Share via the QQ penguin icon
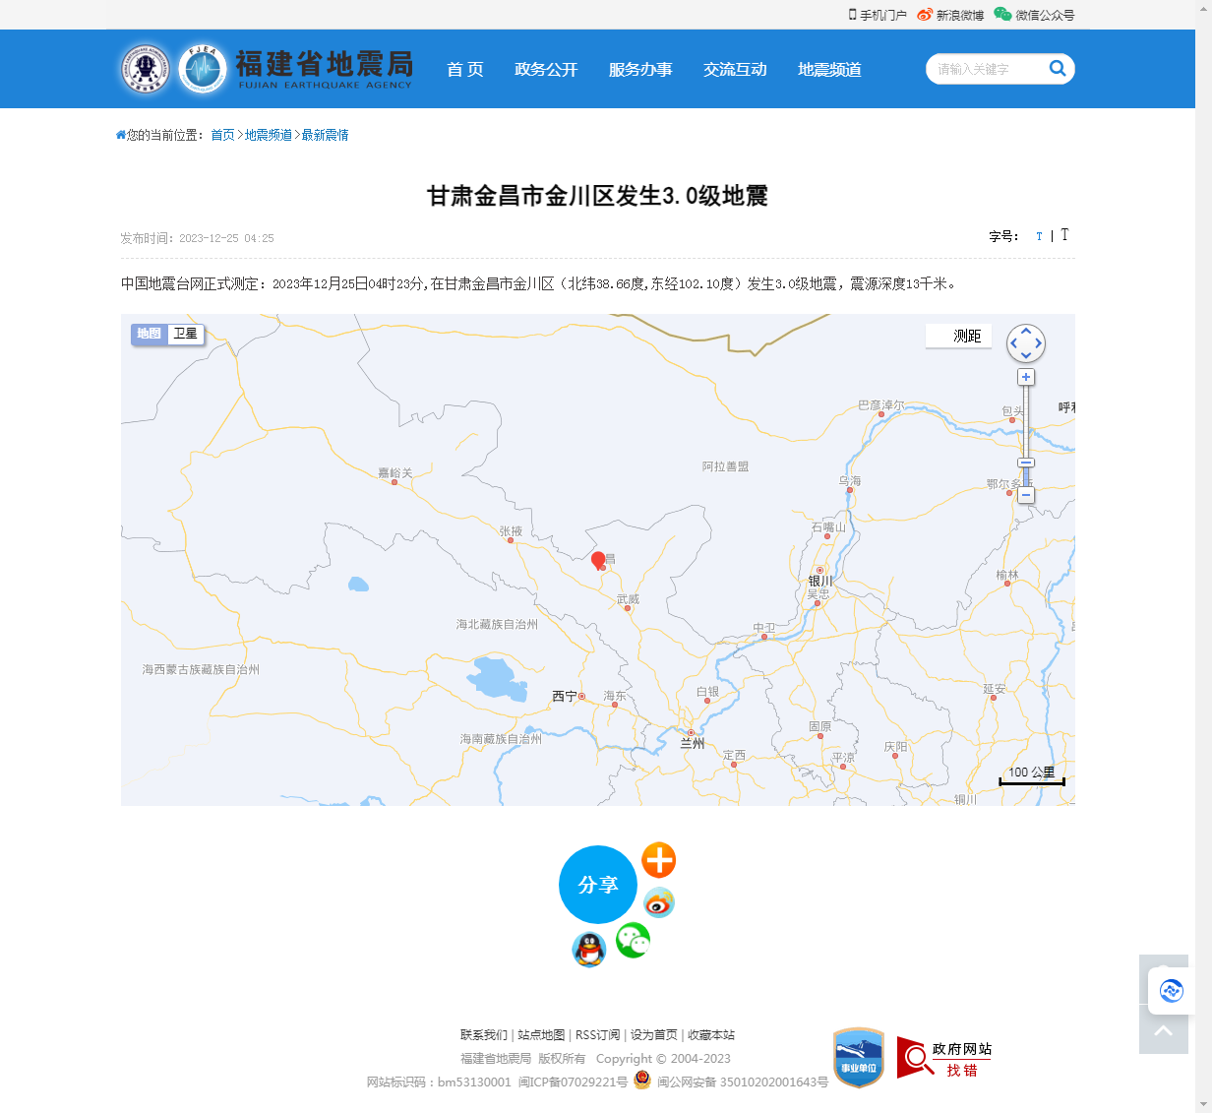The height and width of the screenshot is (1113, 1212). click(x=589, y=950)
